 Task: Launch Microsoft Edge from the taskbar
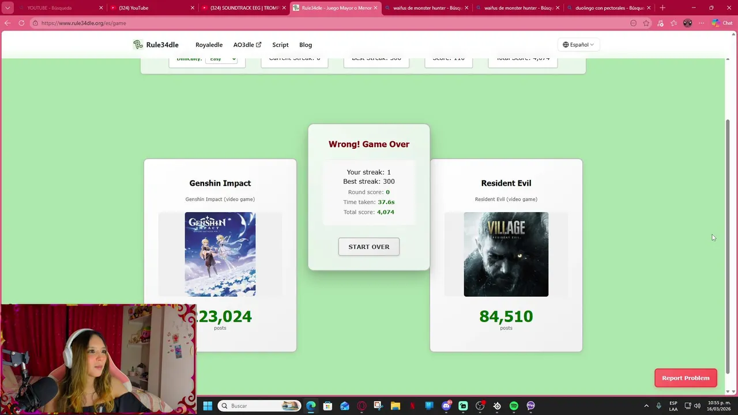[311, 406]
